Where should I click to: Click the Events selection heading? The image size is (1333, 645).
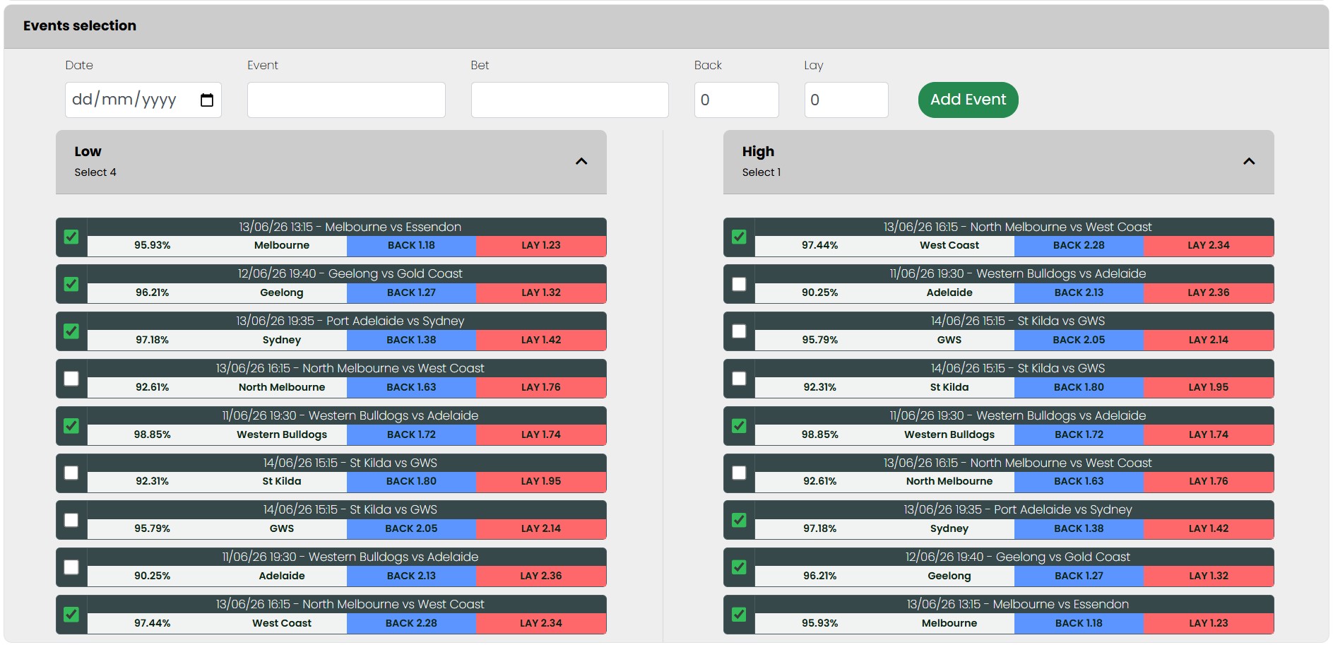pos(80,25)
